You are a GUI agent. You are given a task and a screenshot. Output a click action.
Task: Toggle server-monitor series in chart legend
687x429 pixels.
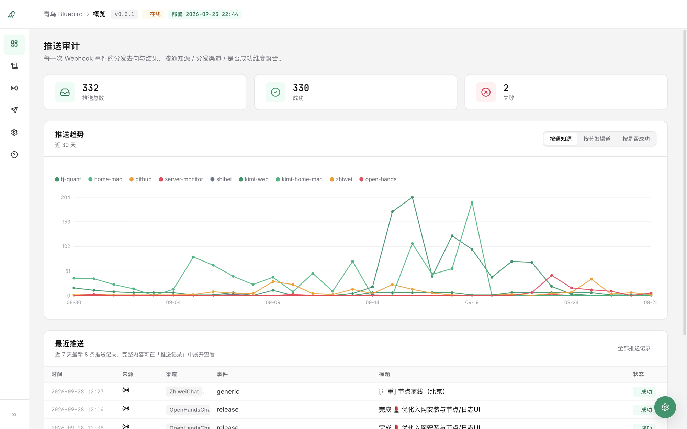[181, 179]
